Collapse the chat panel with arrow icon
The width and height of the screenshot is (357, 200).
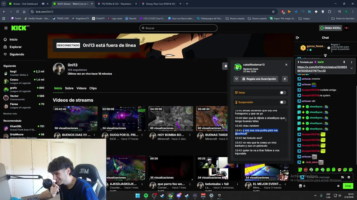pos(297,37)
